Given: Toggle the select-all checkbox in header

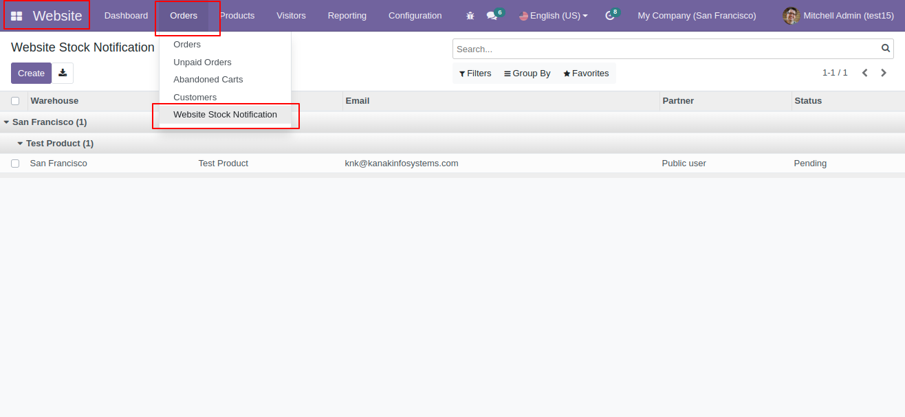Looking at the screenshot, I should (15, 101).
